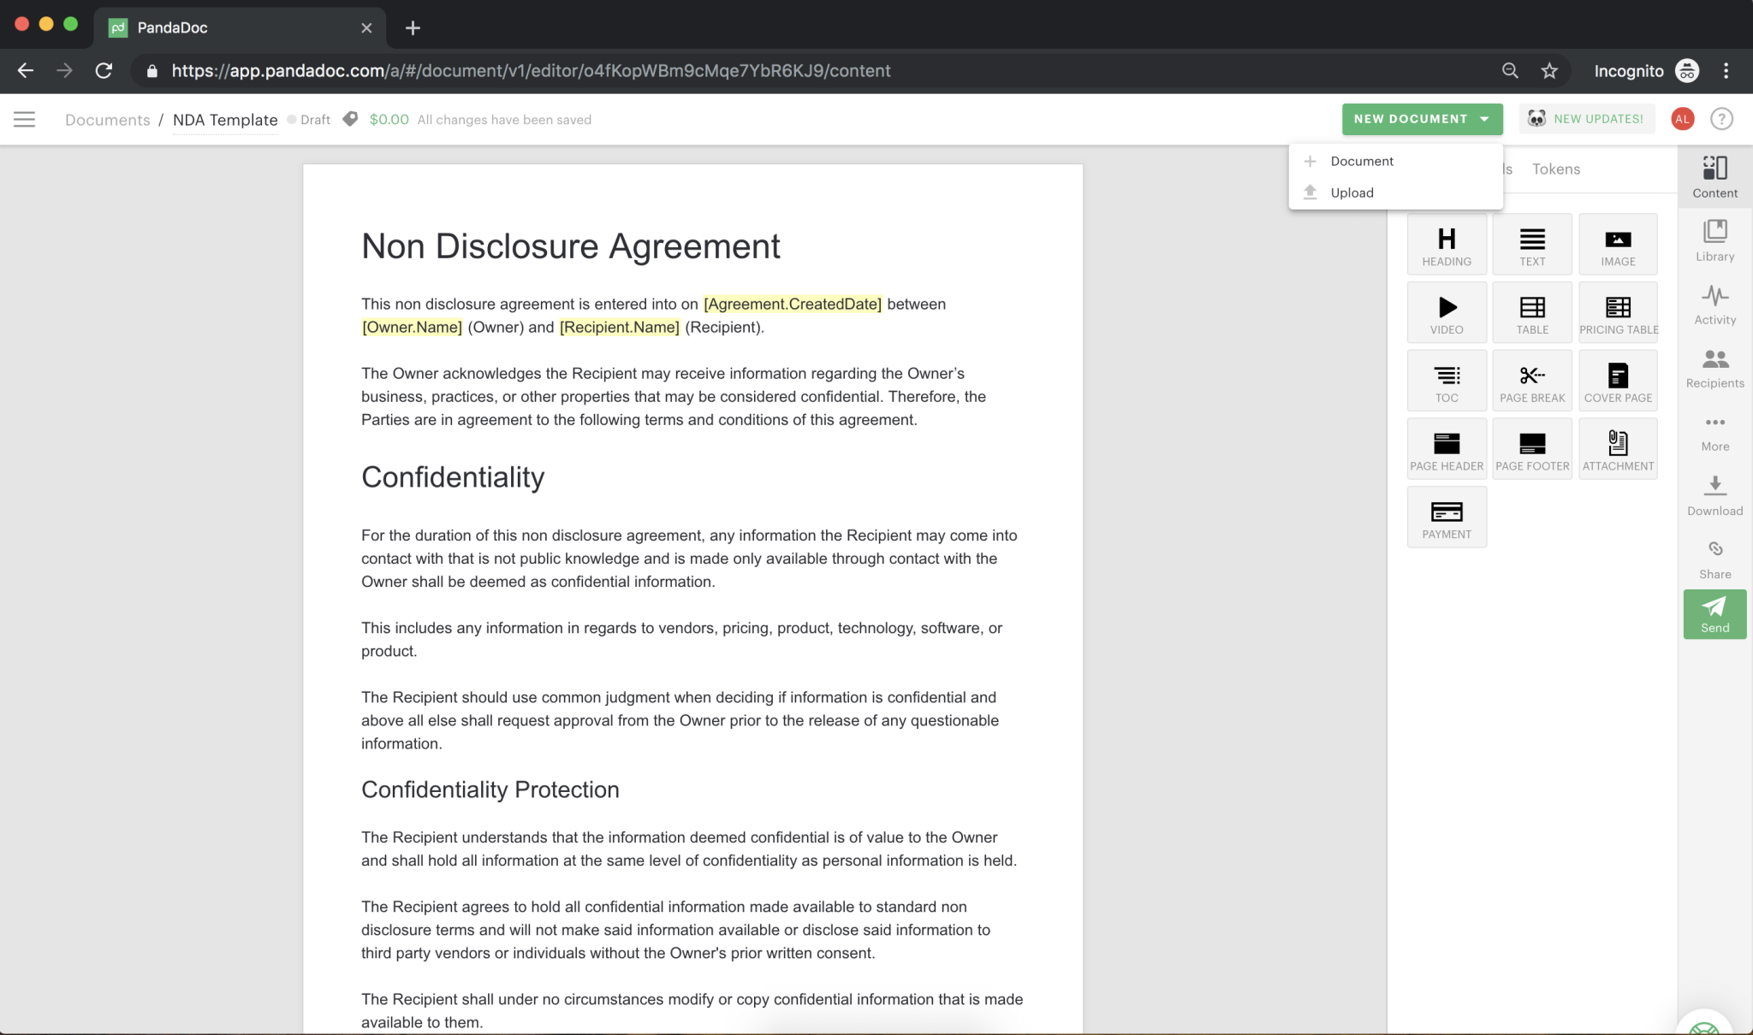Viewport: 1753px width, 1035px height.
Task: Insert a Pricing Table block
Action: (x=1618, y=312)
